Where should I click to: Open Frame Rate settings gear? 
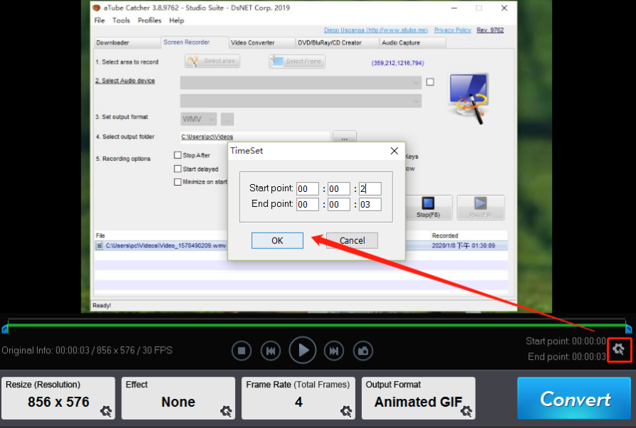(346, 412)
